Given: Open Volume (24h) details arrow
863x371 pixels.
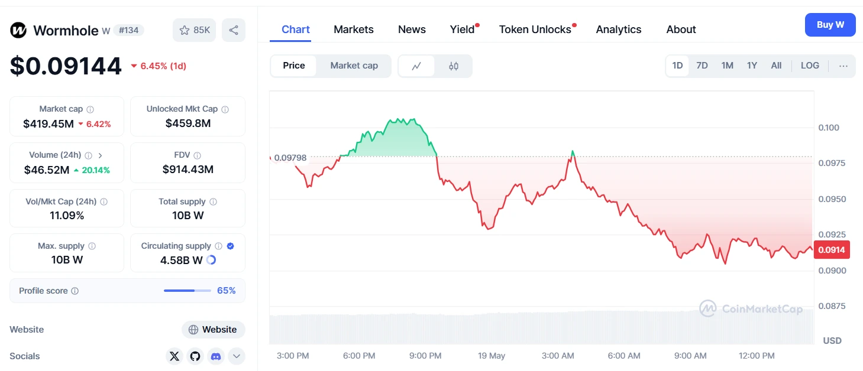Looking at the screenshot, I should 100,155.
